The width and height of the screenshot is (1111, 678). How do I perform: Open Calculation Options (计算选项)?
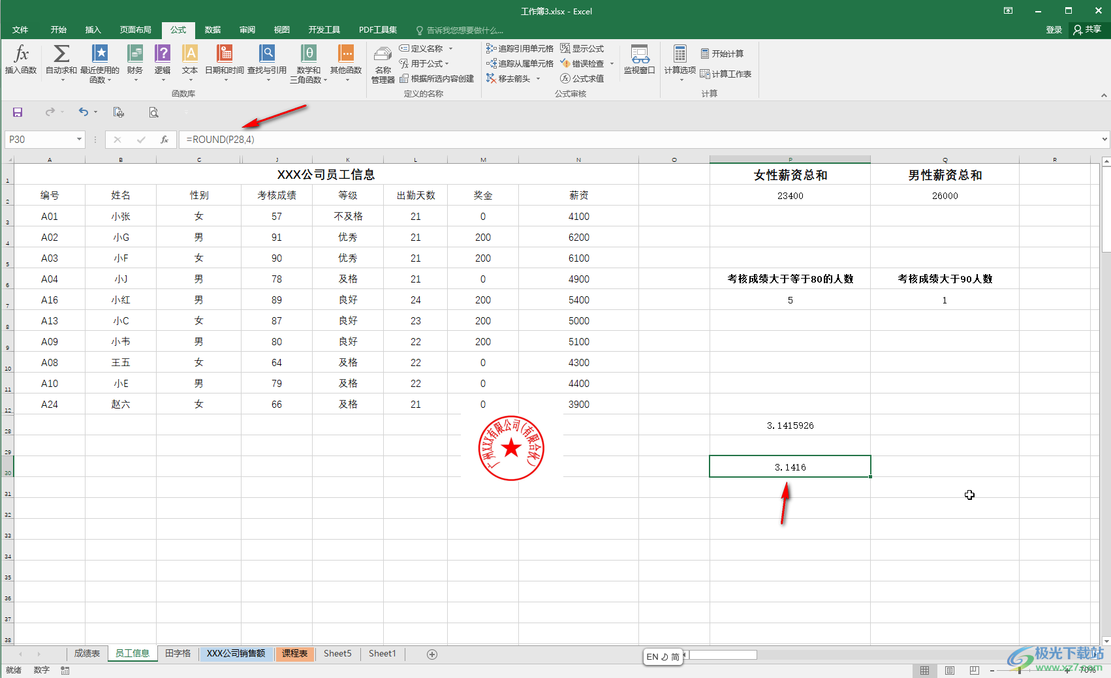680,63
